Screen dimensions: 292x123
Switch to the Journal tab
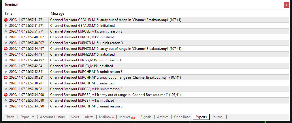pos(218,117)
